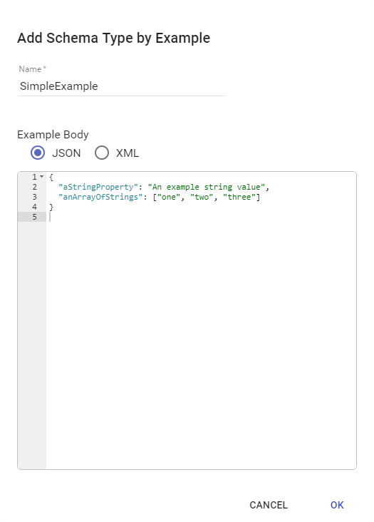The image size is (374, 522).
Task: Click line number 3 in the gutter
Action: (x=35, y=197)
